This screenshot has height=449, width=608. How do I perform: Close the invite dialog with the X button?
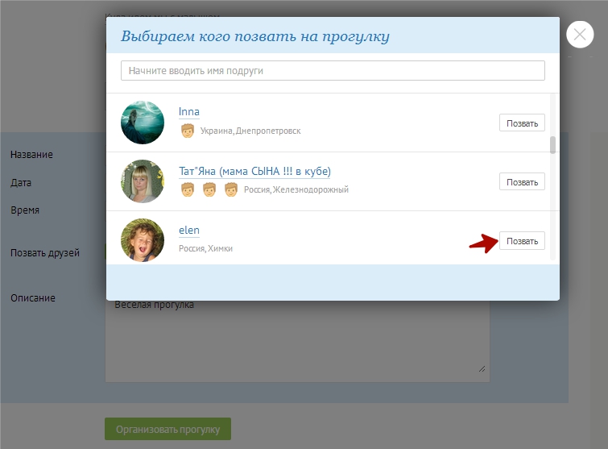pos(580,35)
